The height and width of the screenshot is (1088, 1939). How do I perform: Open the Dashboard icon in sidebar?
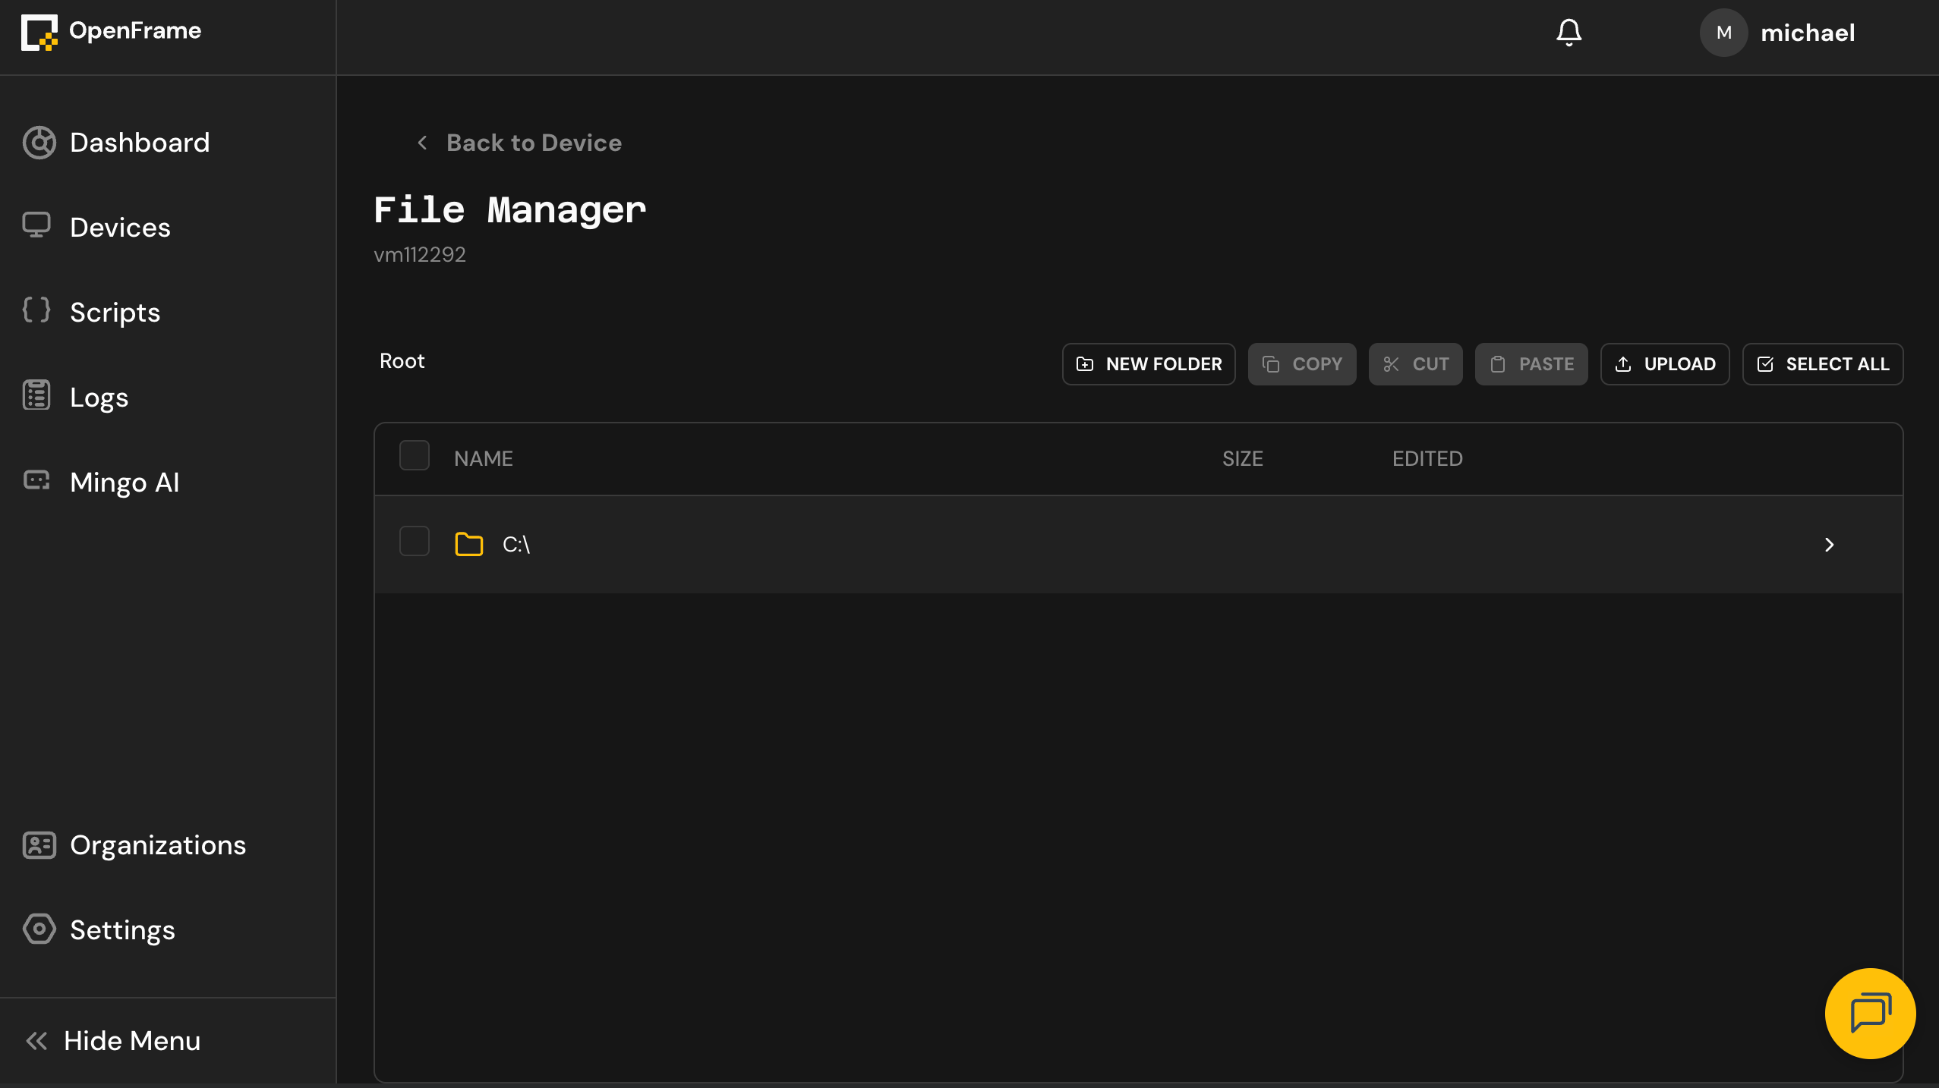[39, 143]
